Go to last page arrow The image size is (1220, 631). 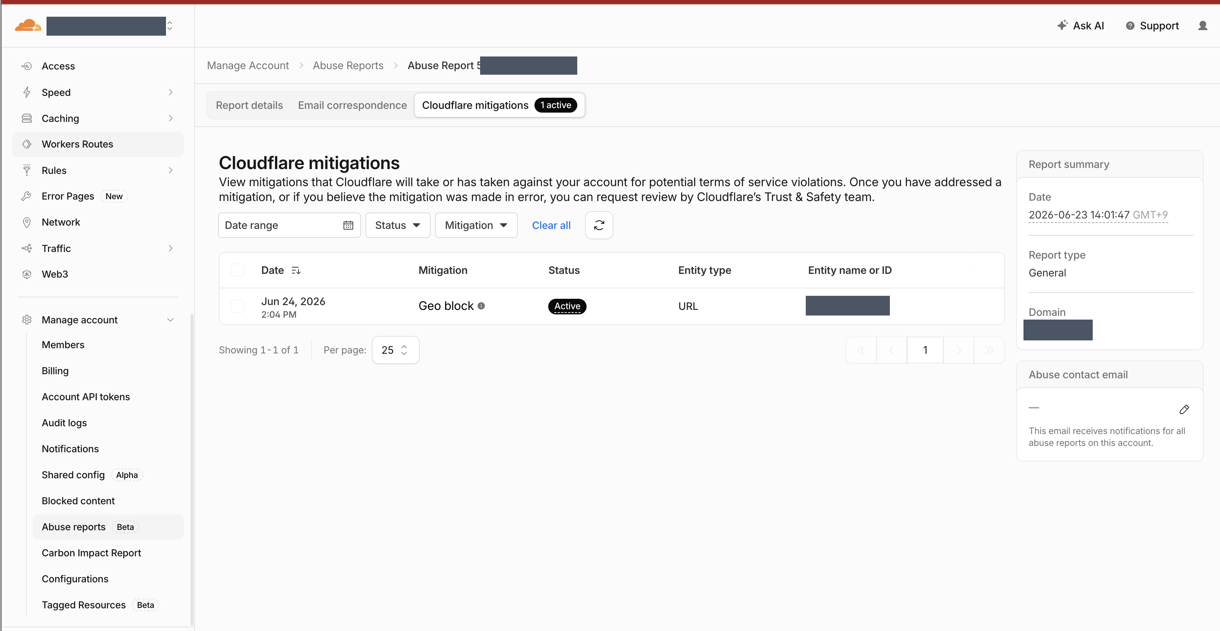click(989, 350)
